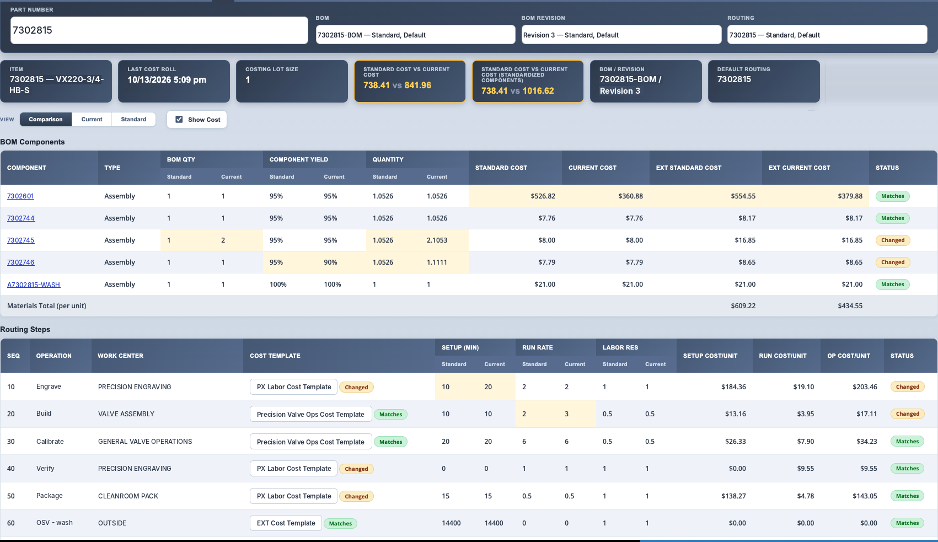The image size is (938, 542).
Task: Click current BOM qty 2 for 7302745
Action: tap(223, 240)
